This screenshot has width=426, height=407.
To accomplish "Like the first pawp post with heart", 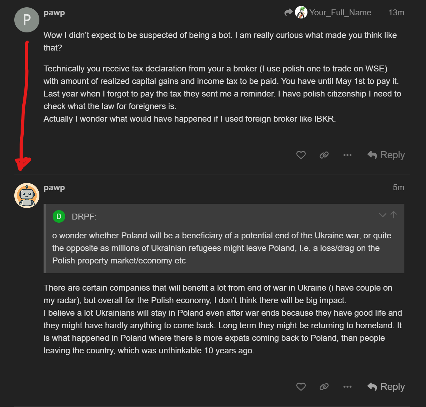I will [301, 155].
